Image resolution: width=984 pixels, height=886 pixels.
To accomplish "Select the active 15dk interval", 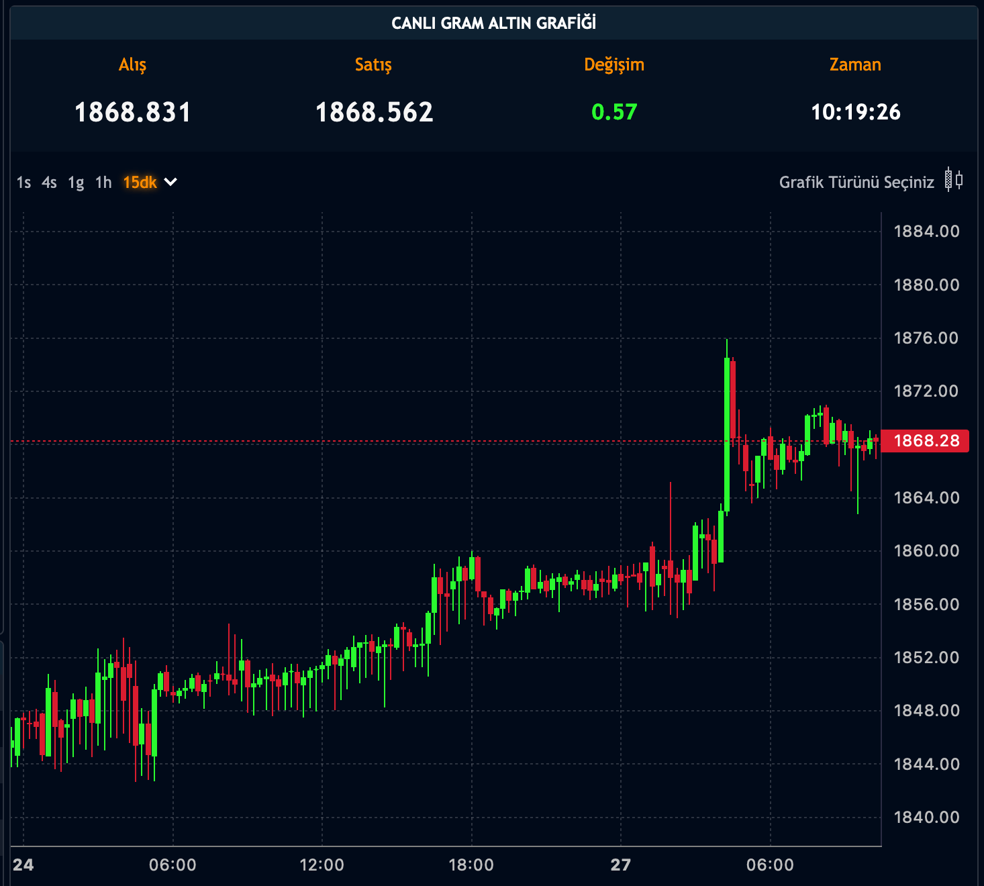I will 140,183.
